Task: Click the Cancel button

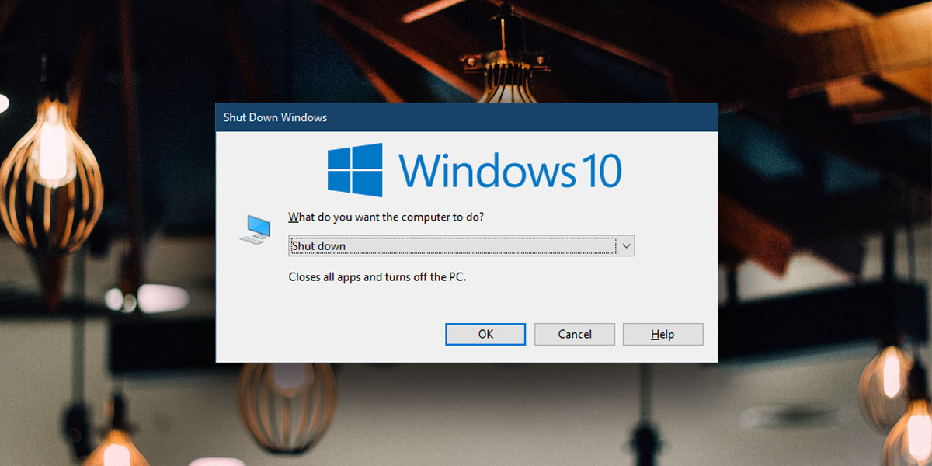Action: 575,334
